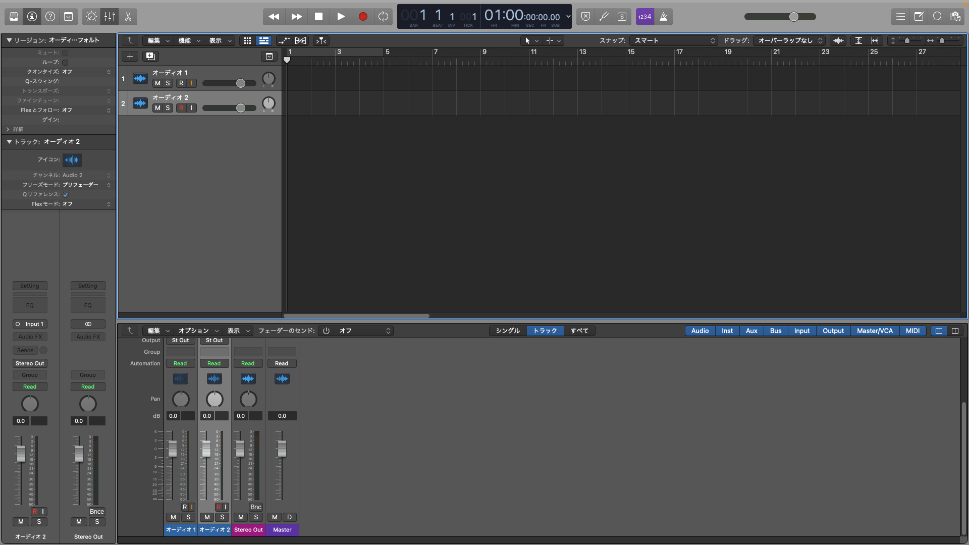
Task: Open the Snap mode dropdown
Action: click(674, 40)
